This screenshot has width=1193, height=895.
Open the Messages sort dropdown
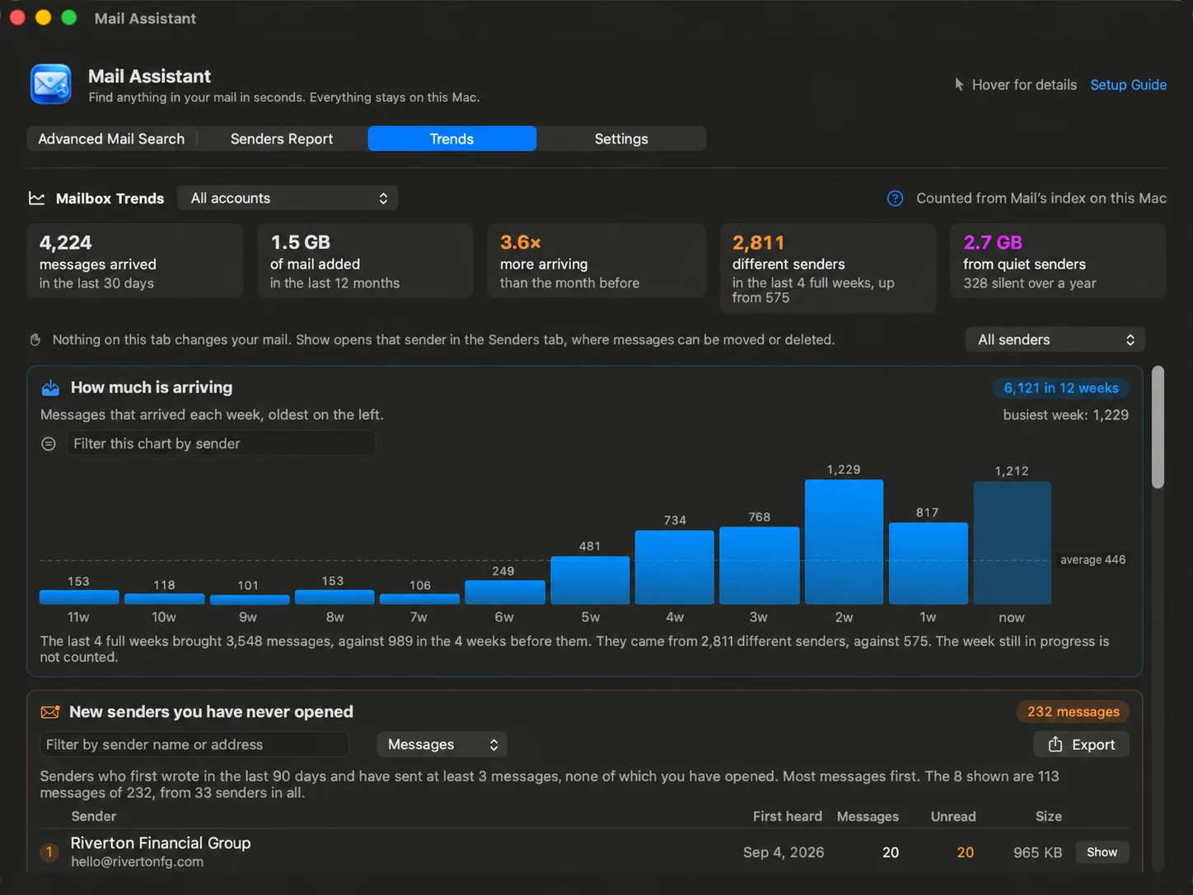[x=442, y=744]
